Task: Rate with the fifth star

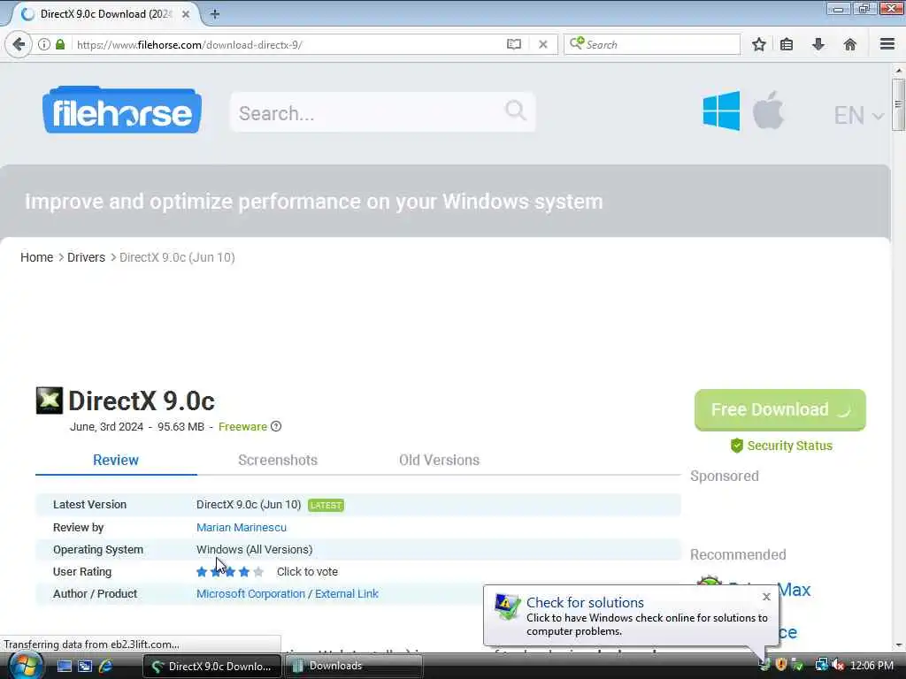Action: point(258,572)
